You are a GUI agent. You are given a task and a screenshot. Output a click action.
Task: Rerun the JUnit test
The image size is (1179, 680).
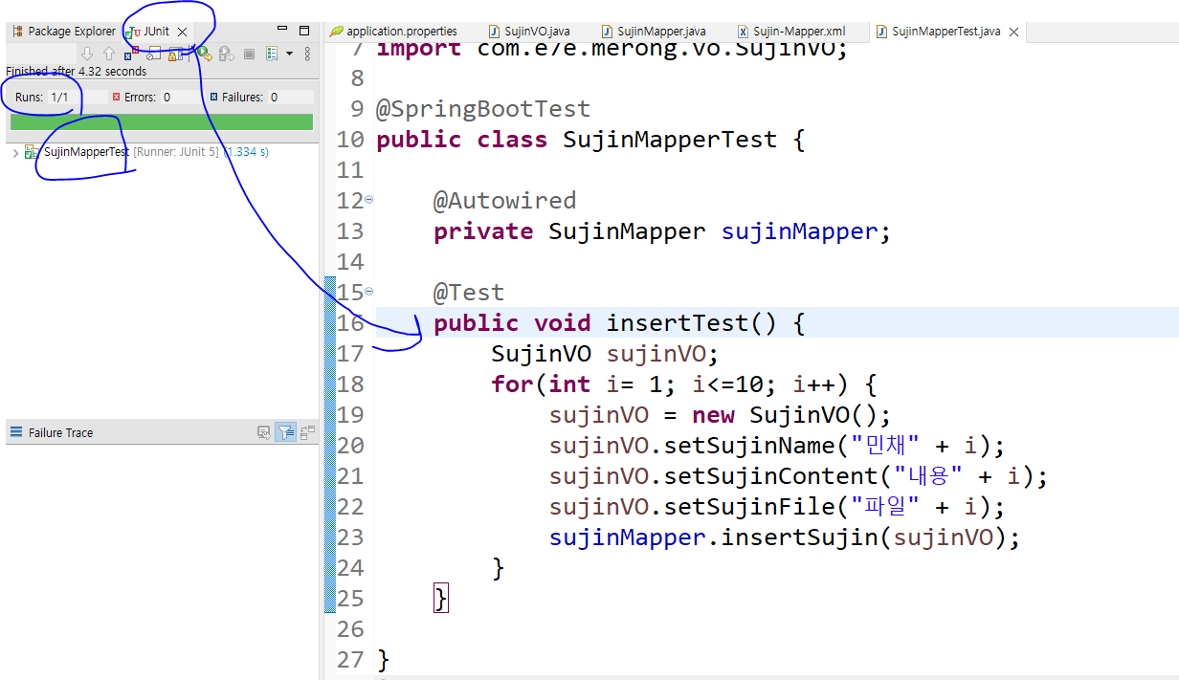pyautogui.click(x=204, y=54)
